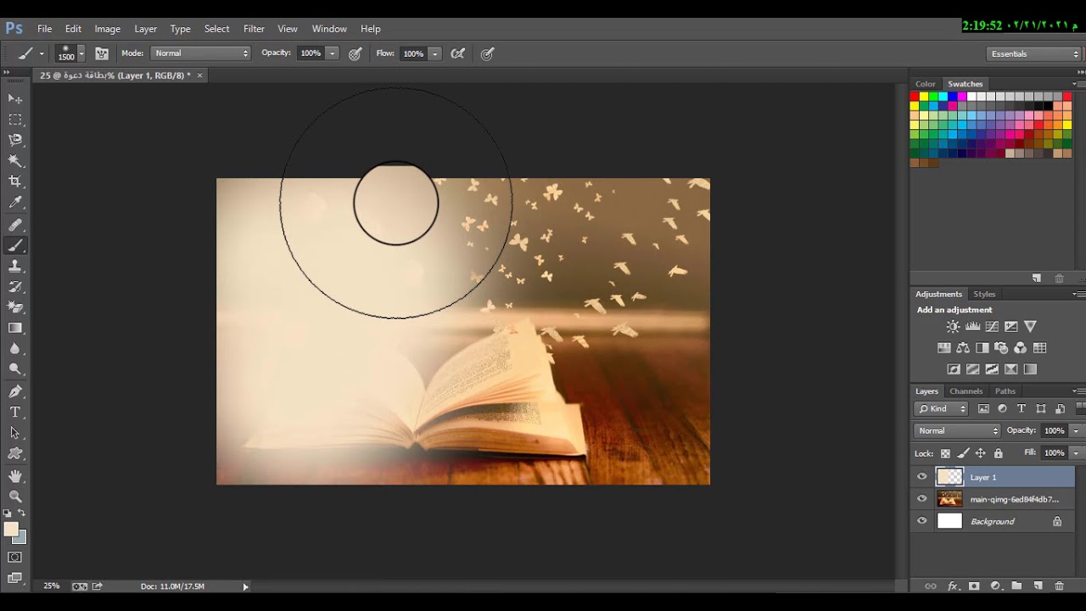Select the Gradient tool
Screen dimensions: 1086x611
click(15, 328)
